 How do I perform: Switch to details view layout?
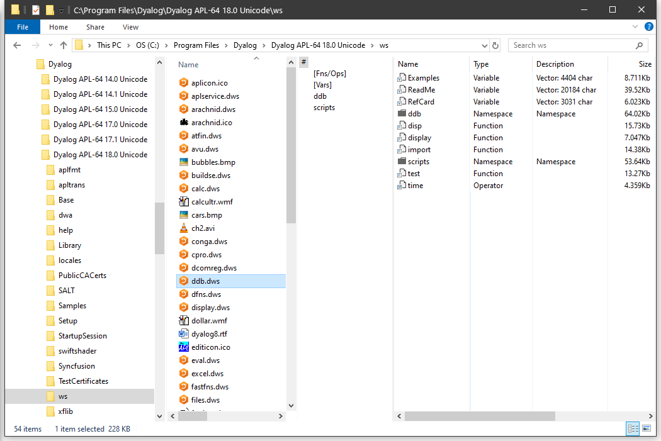[x=632, y=428]
